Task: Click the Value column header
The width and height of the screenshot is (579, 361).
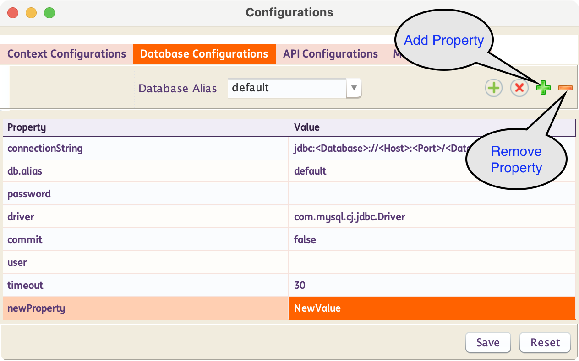Action: tap(432, 127)
